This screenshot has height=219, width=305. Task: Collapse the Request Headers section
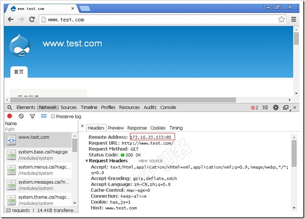(87, 161)
